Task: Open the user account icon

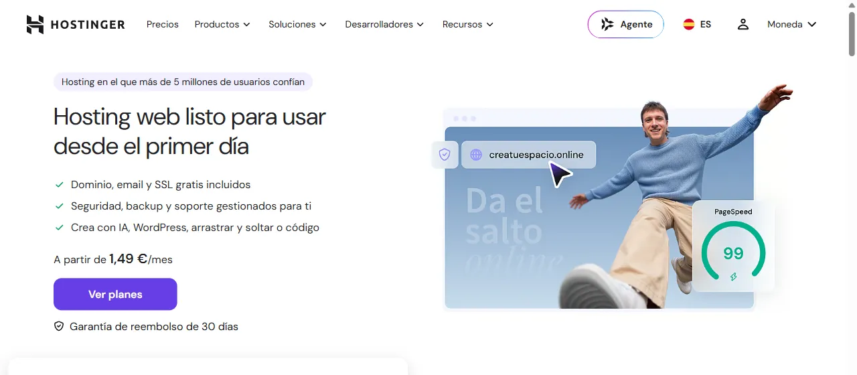Action: (x=743, y=24)
